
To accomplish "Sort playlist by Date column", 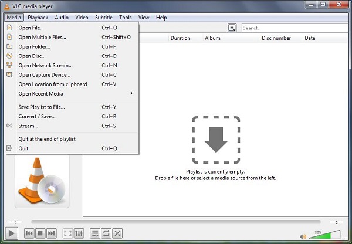I will [326, 38].
